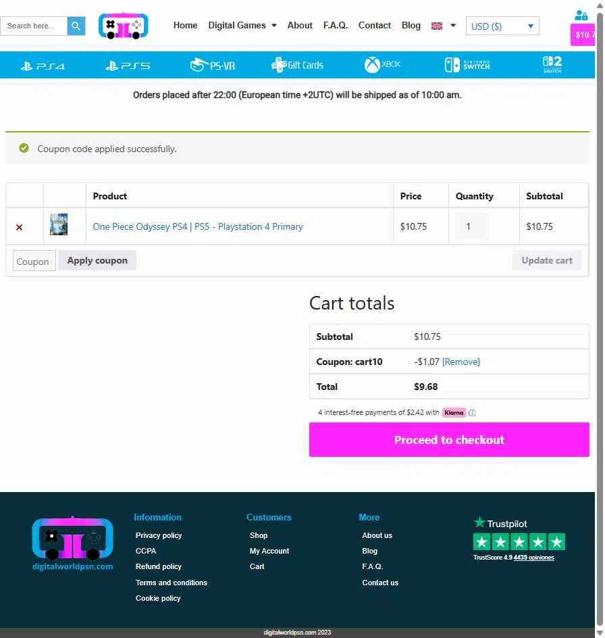Open the Cart footer link
The image size is (605, 638).
click(x=257, y=566)
